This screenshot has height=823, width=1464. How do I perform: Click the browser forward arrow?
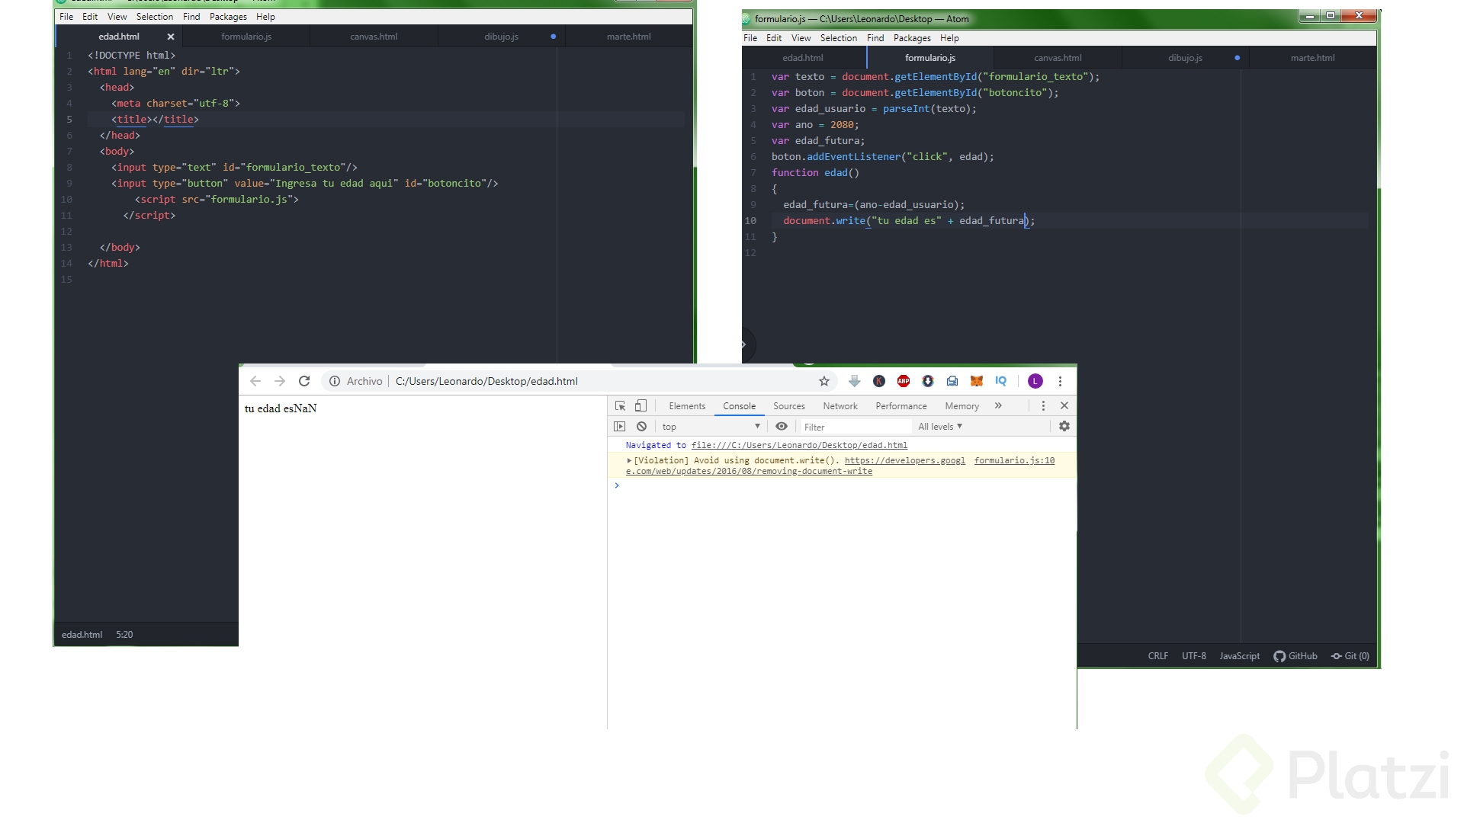280,381
